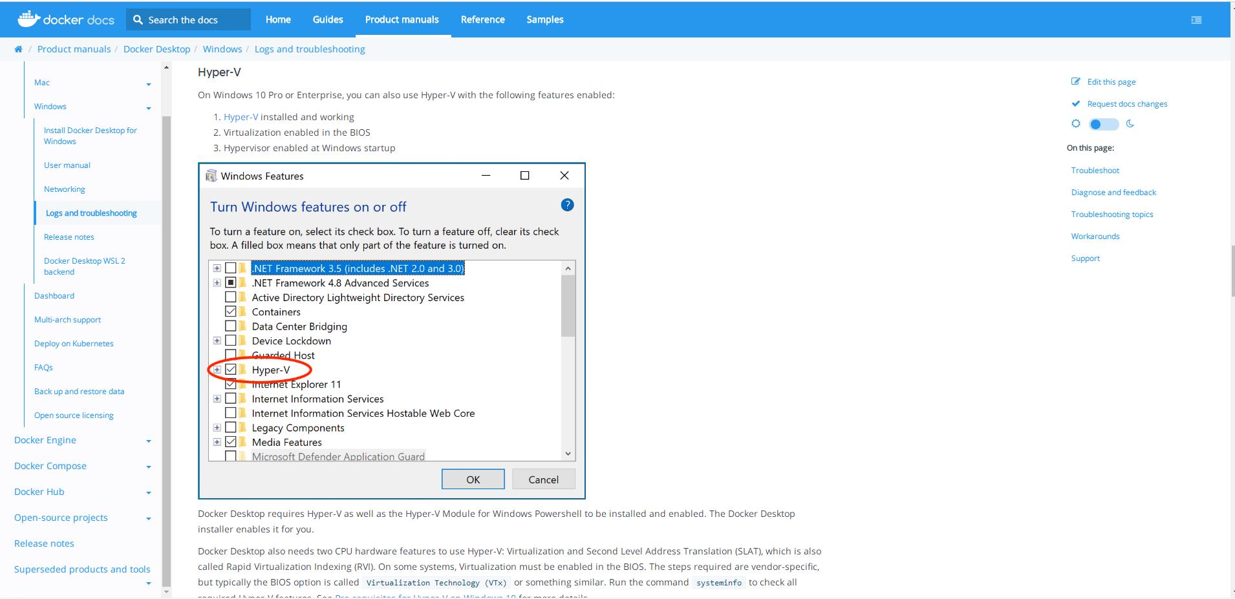Click the blue help question mark icon

[x=567, y=205]
